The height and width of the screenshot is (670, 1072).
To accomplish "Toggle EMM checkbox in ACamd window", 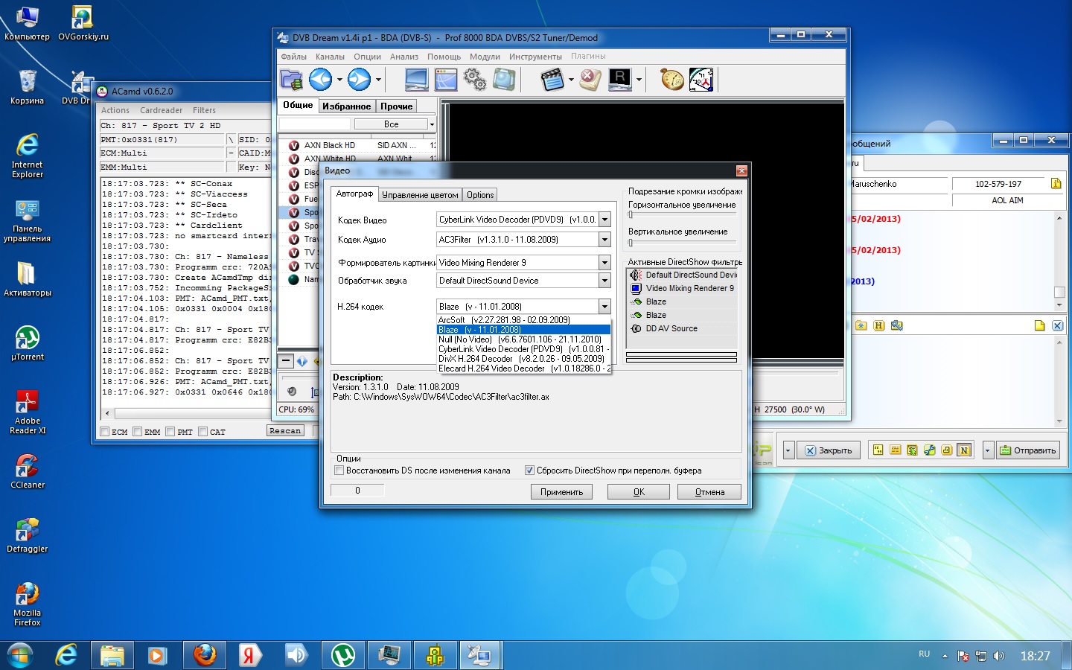I will point(138,432).
